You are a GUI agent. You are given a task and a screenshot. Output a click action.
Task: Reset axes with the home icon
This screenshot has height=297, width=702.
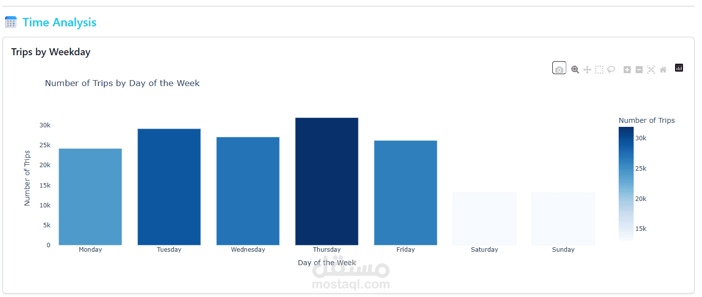pyautogui.click(x=663, y=70)
